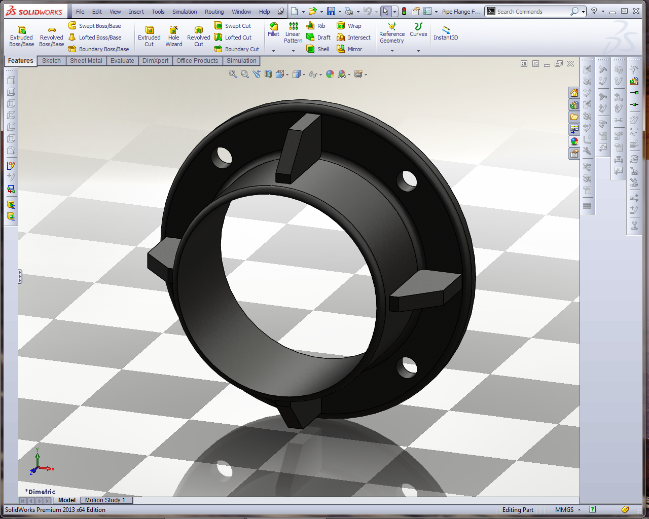This screenshot has width=649, height=519.
Task: Open the Insert menu
Action: click(136, 12)
